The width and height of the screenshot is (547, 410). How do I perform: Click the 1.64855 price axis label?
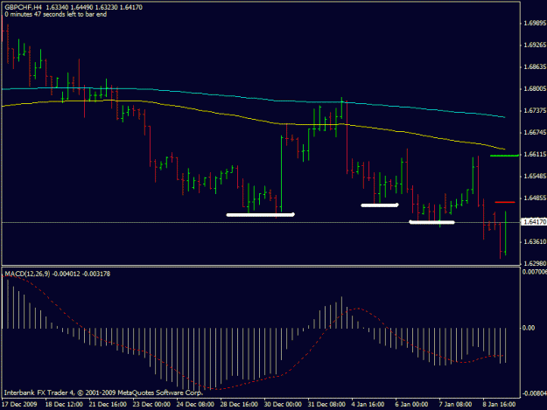pos(535,198)
